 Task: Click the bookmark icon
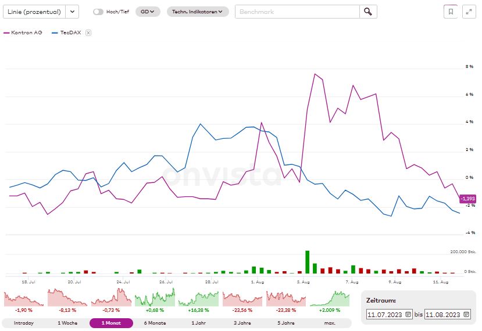tap(451, 12)
